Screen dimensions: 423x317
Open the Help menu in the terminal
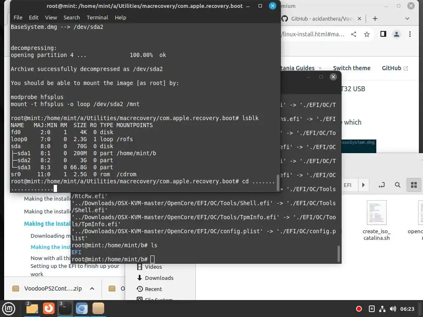point(120,17)
